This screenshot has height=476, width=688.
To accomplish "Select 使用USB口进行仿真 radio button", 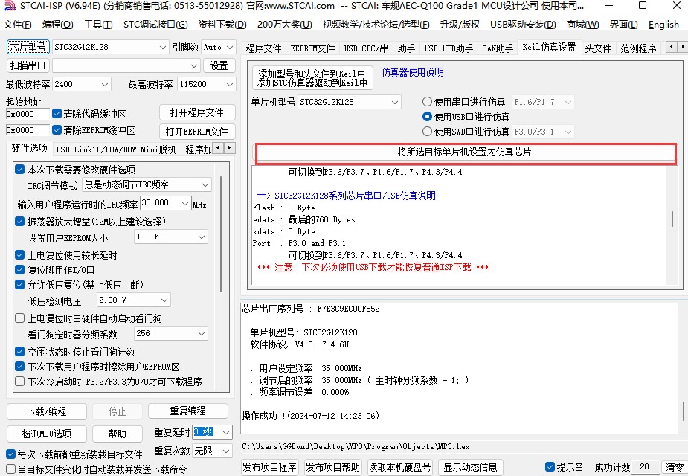I will 427,117.
